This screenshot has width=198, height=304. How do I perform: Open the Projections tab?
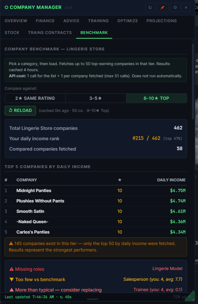[x=162, y=21]
